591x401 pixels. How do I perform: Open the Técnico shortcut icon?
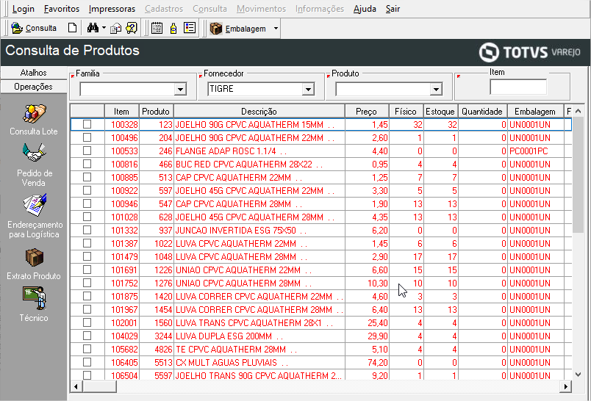pyautogui.click(x=35, y=298)
